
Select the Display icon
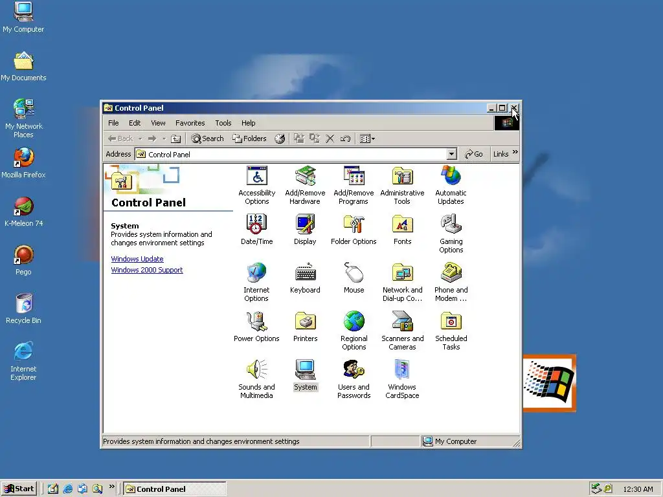(305, 230)
